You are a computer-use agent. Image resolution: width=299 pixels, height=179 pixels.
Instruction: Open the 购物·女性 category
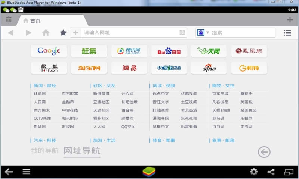point(223,85)
